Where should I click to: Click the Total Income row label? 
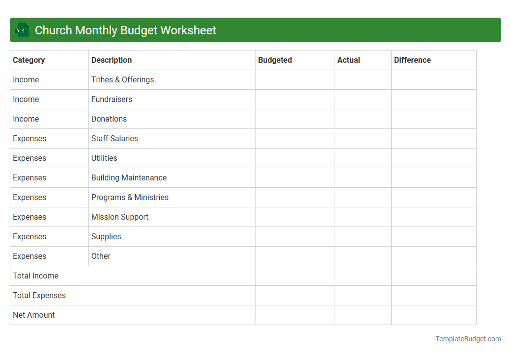[x=35, y=276]
